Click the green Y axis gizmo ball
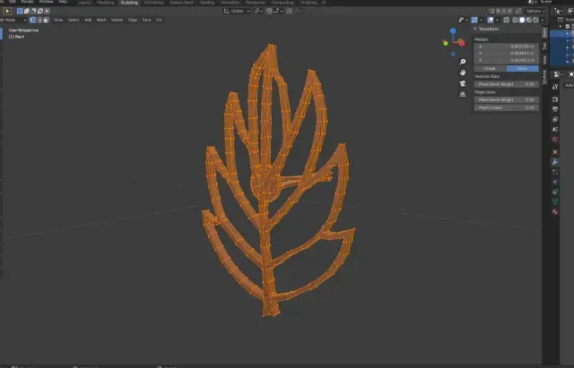Viewport: 574px width, 368px height. (446, 44)
